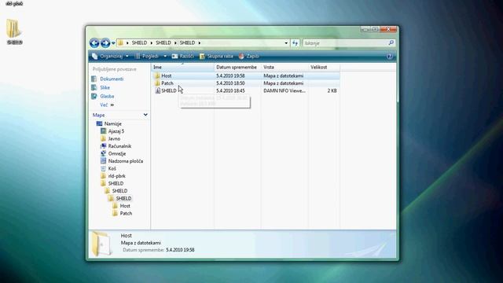Select last SHIELD segment in address bar

tap(187, 42)
